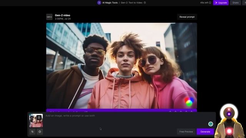The width and height of the screenshot is (246, 138).
Task: Click the 'Gen-2 video' title
Action: pyautogui.click(x=62, y=15)
